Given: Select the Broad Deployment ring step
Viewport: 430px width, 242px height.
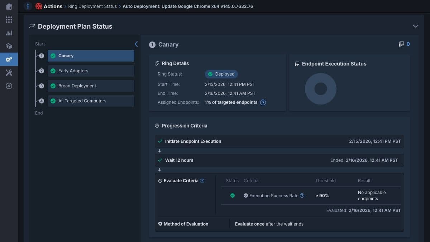Looking at the screenshot, I should pyautogui.click(x=91, y=86).
